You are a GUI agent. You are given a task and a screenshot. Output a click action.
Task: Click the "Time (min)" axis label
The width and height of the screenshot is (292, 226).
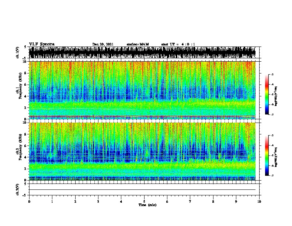147,205
